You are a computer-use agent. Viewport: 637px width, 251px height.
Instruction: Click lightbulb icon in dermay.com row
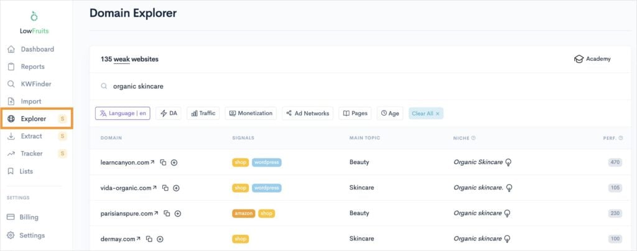coord(506,239)
